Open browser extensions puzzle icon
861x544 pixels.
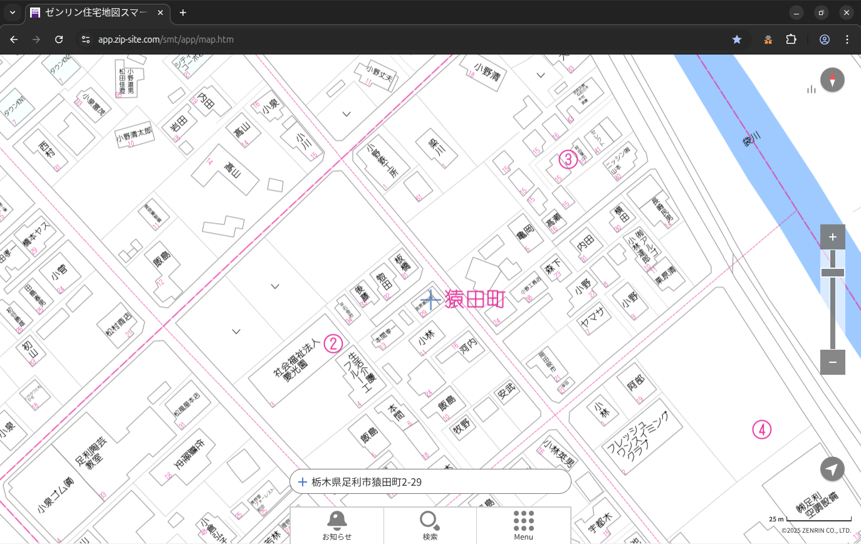pyautogui.click(x=791, y=39)
